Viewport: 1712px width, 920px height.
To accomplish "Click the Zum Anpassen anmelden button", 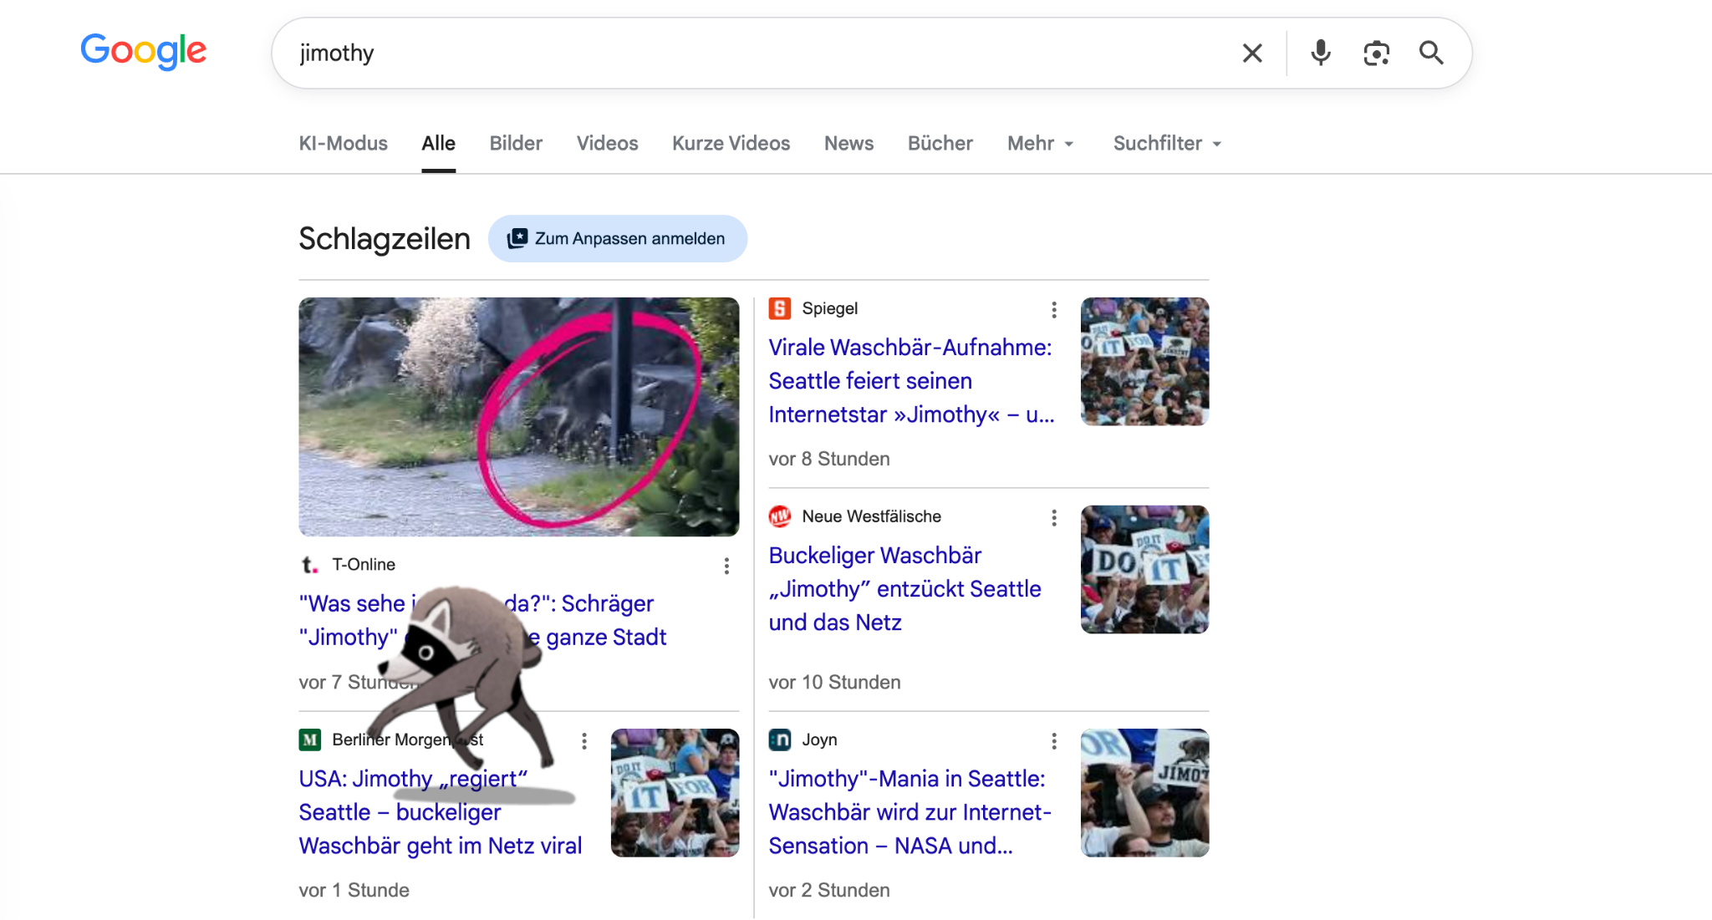I will (618, 239).
